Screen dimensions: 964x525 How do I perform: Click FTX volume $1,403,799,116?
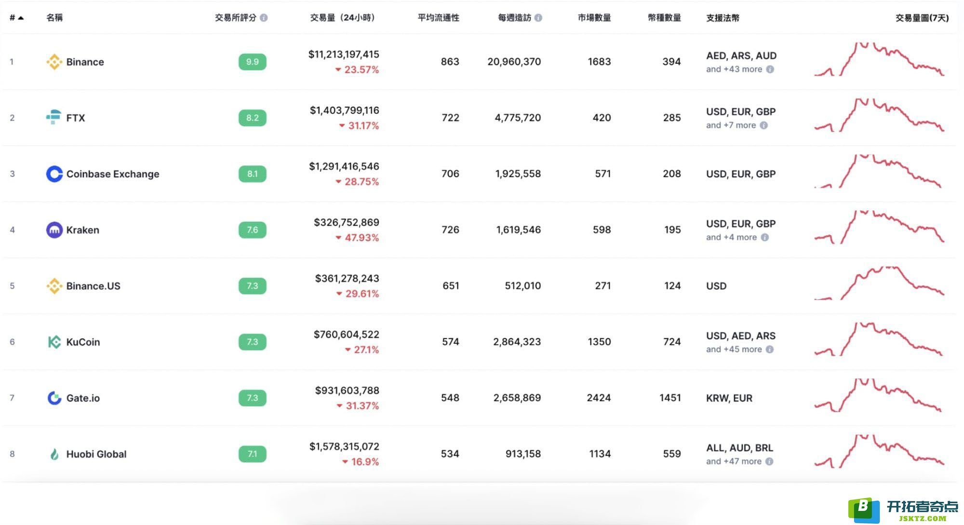point(344,110)
